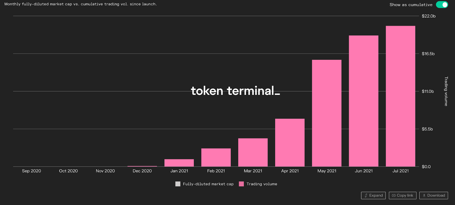Click the Download arrow icon
Screen dimensions: 455x205
pyautogui.click(x=424, y=196)
